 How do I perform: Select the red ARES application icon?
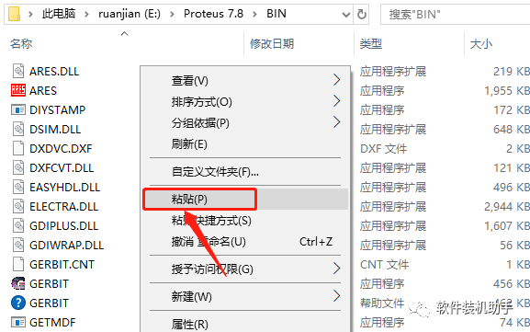click(18, 90)
